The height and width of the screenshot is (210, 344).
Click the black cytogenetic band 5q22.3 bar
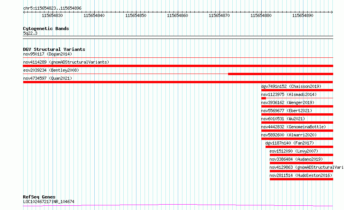[178, 37]
